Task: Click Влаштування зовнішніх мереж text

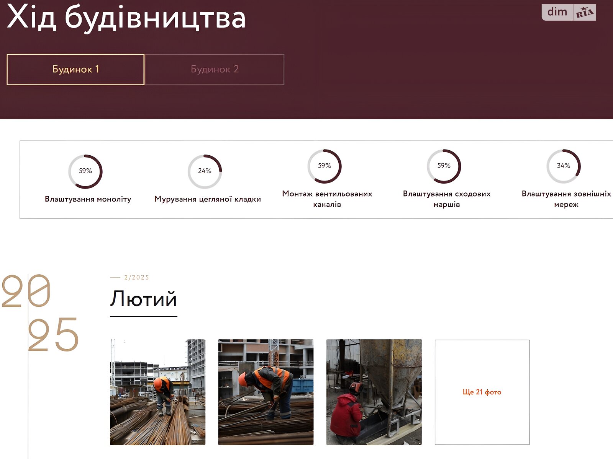Action: pos(566,199)
